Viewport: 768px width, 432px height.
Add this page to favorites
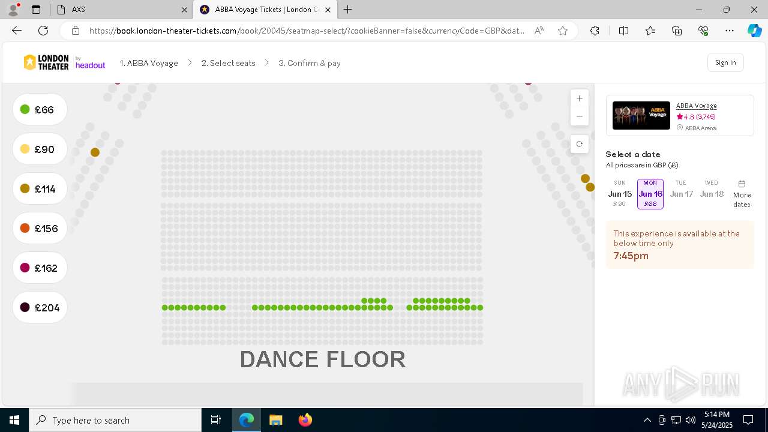563,31
